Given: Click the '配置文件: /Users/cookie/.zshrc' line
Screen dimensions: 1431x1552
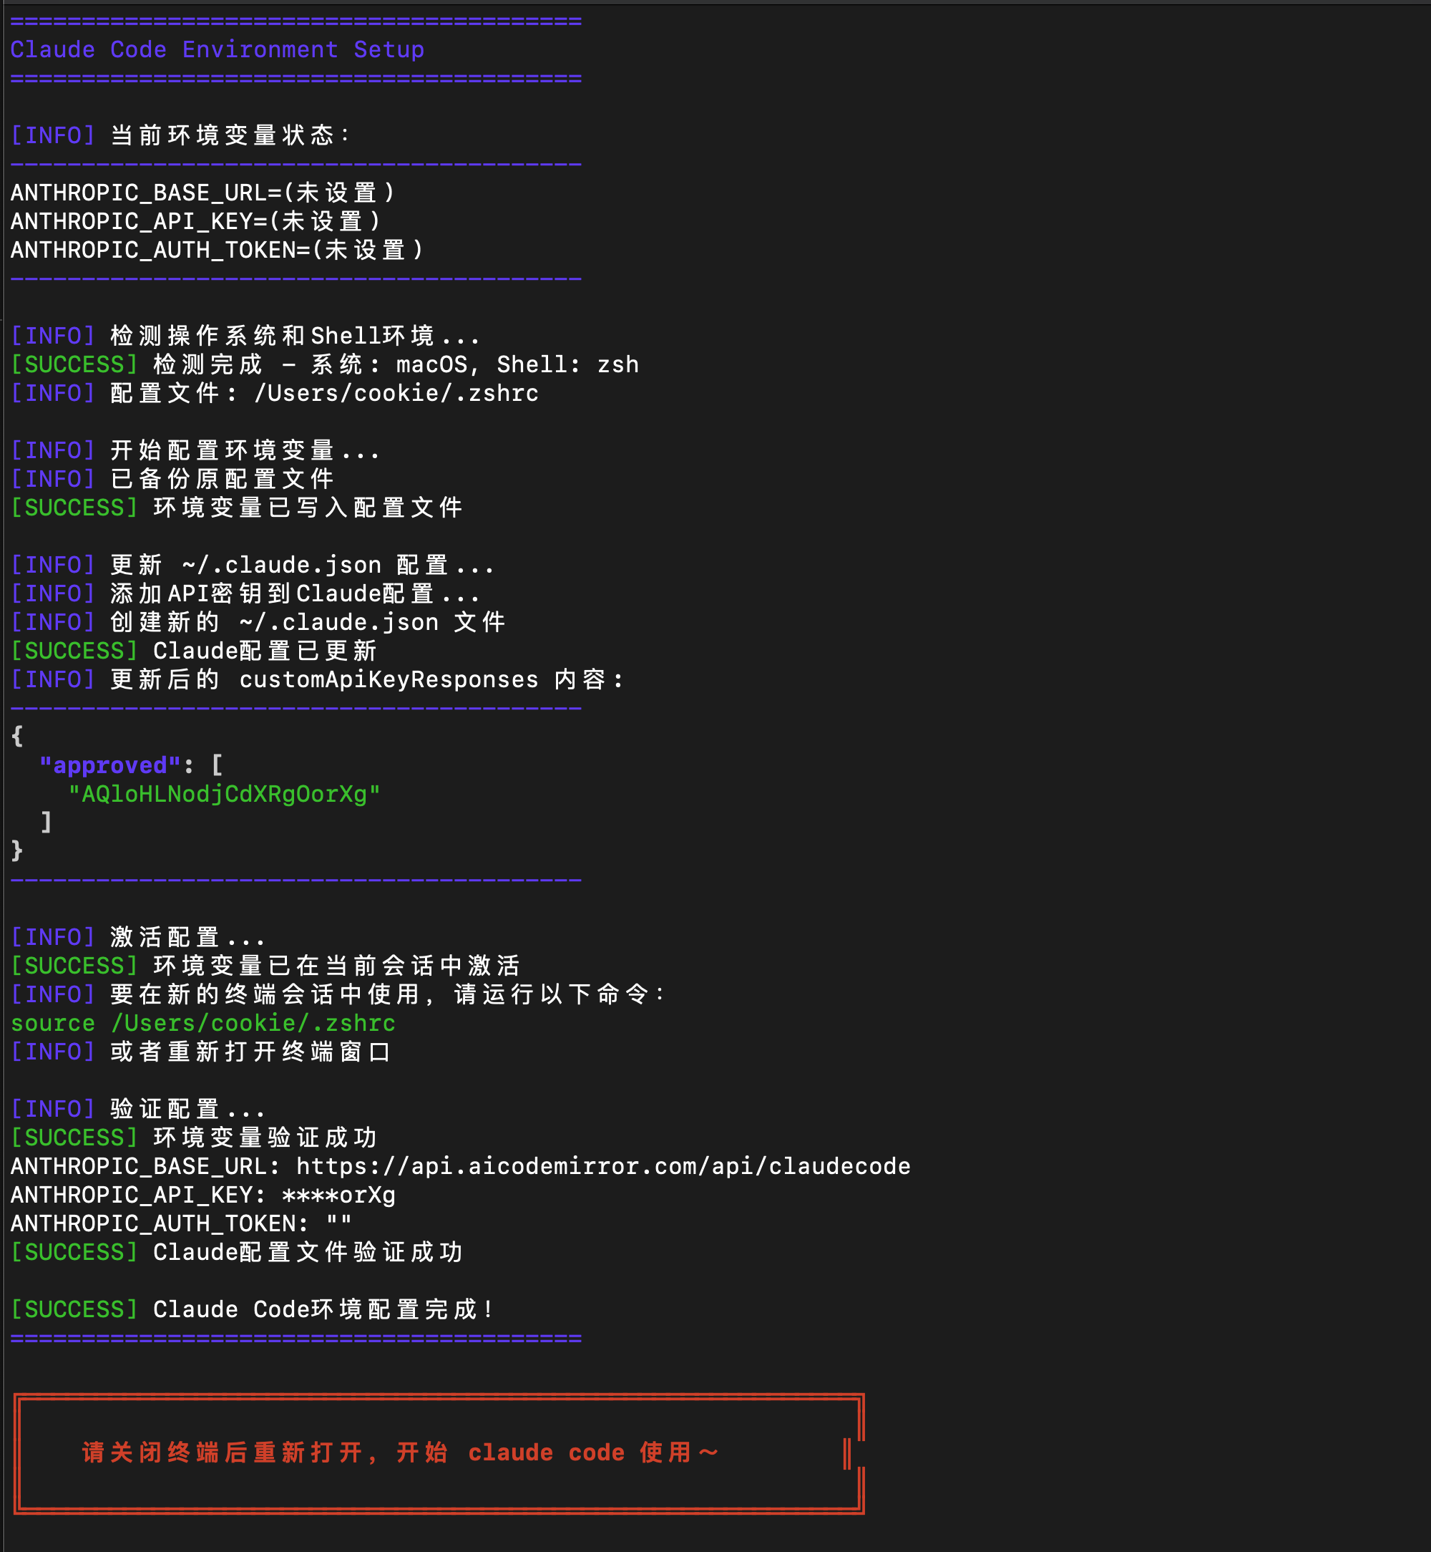Looking at the screenshot, I should tap(274, 393).
